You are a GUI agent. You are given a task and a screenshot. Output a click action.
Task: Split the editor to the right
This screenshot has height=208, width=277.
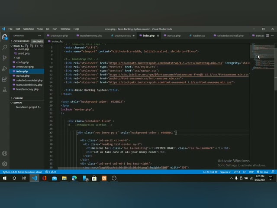pos(267,36)
